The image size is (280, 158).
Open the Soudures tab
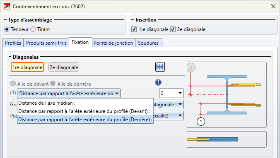(148, 43)
